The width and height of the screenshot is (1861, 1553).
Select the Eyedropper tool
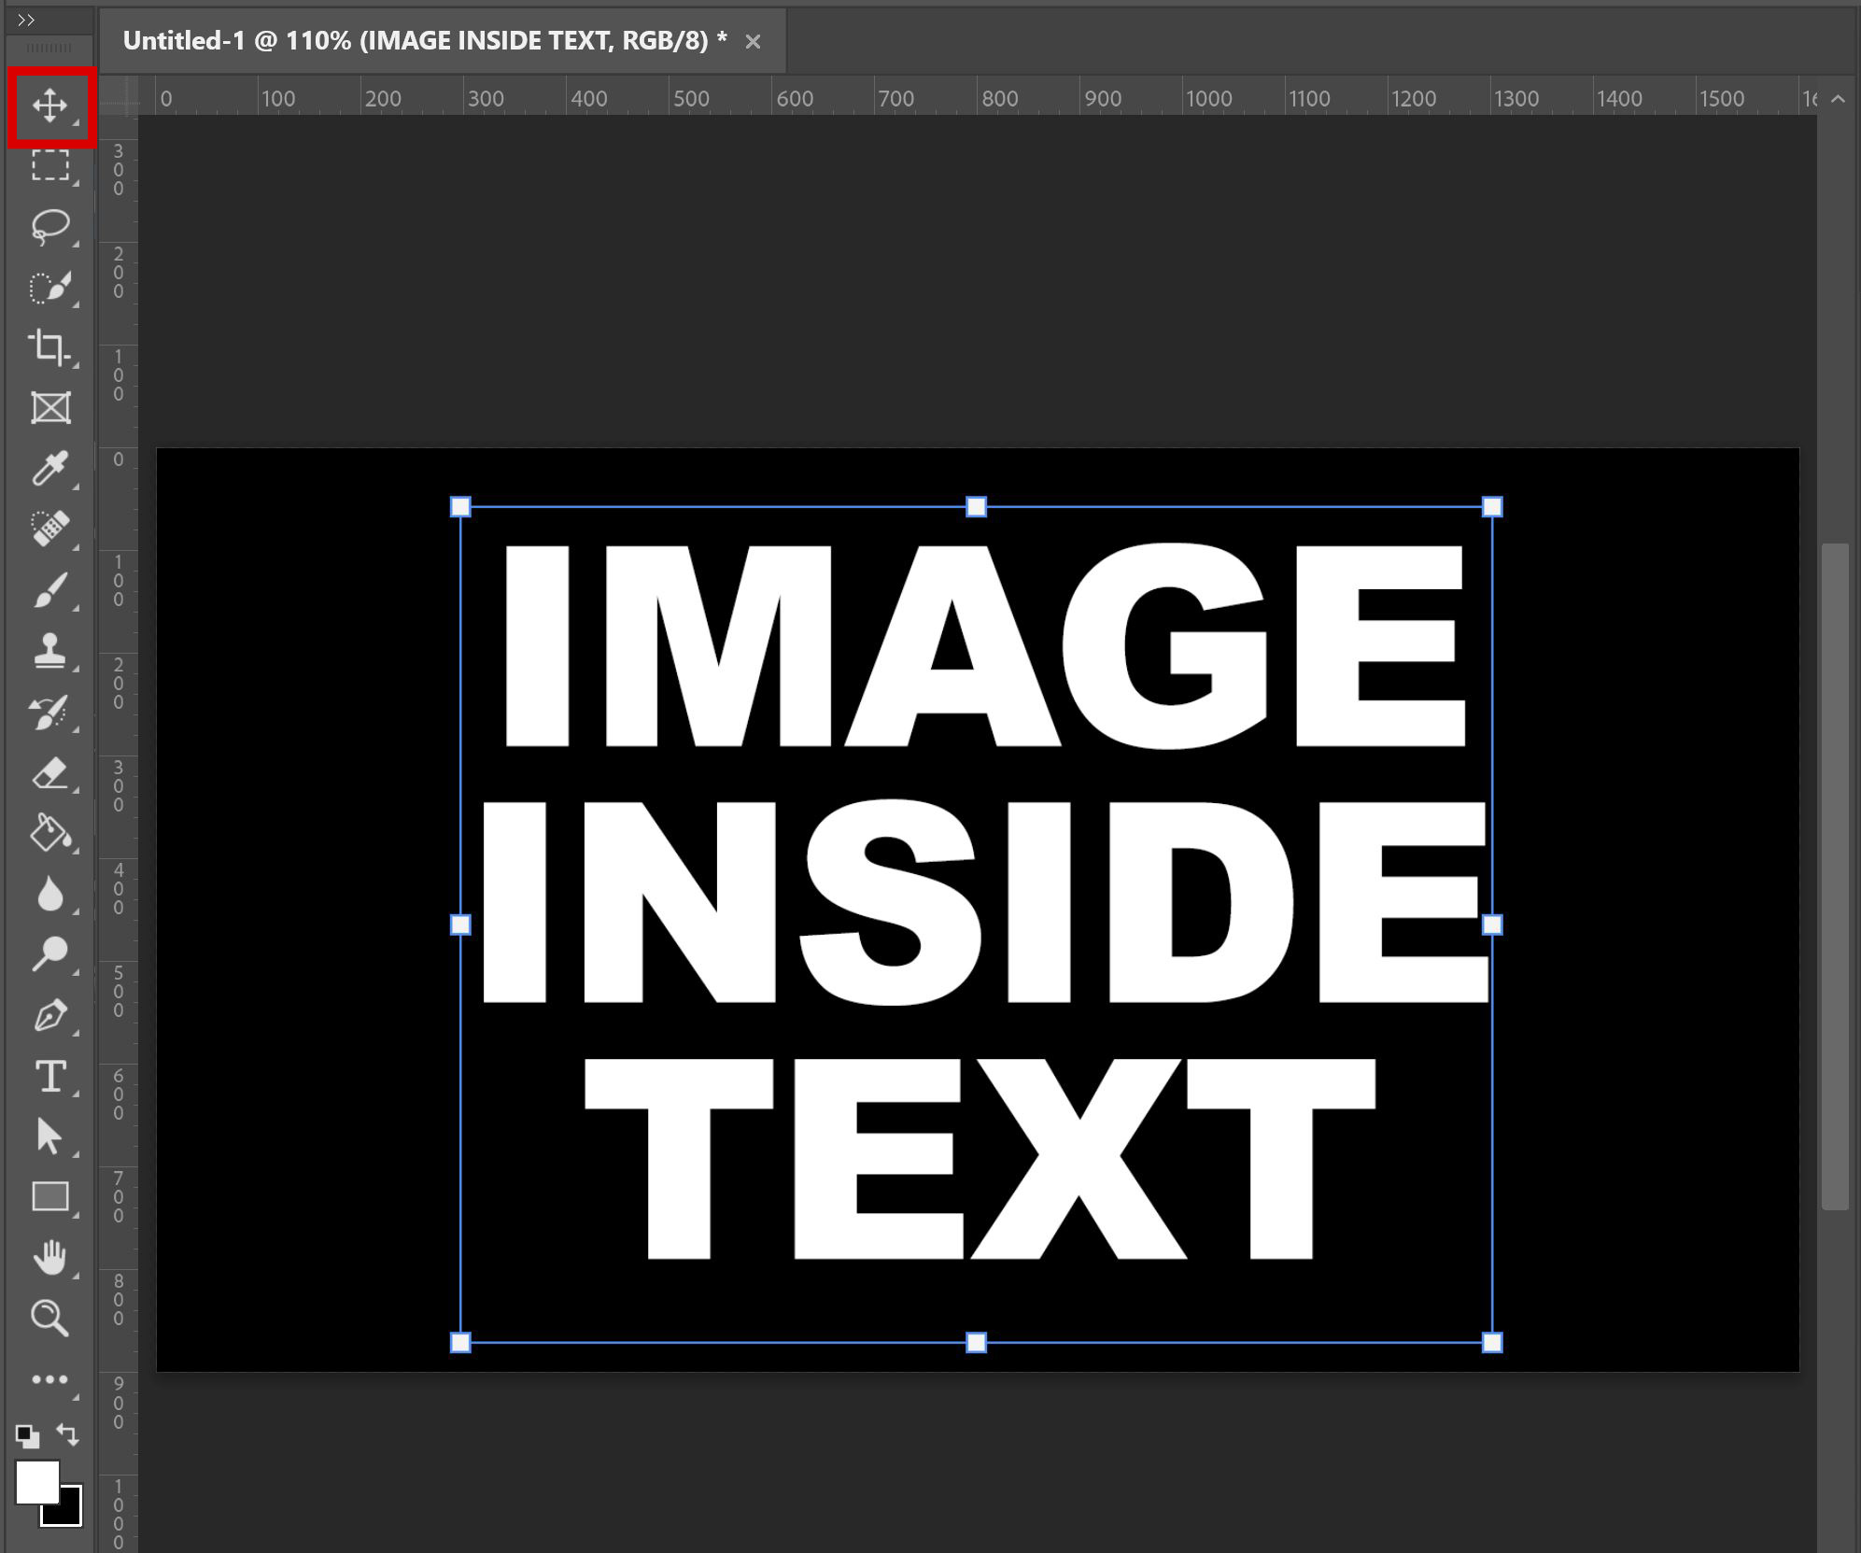51,467
